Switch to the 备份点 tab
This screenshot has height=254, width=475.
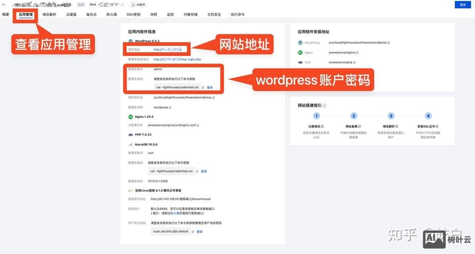tap(91, 15)
